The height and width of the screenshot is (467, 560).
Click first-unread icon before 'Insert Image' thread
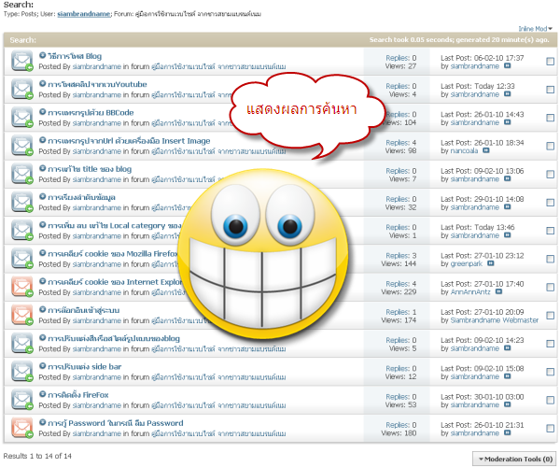click(43, 140)
